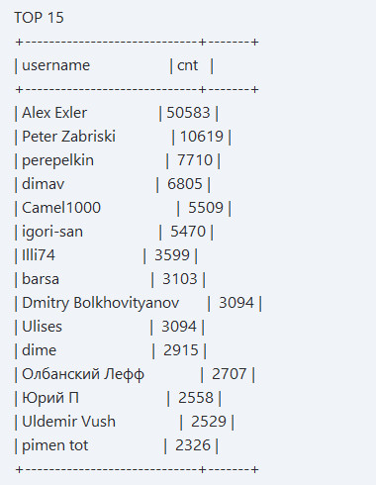Select the igori-san entry
376x485 pixels.
coord(52,232)
